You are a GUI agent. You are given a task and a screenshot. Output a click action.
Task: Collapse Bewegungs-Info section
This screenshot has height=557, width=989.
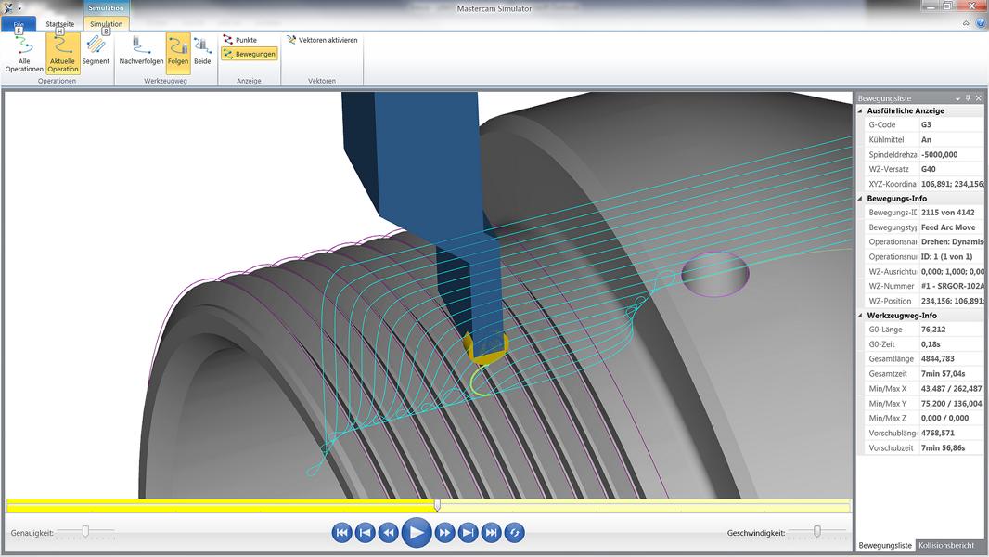pos(860,198)
